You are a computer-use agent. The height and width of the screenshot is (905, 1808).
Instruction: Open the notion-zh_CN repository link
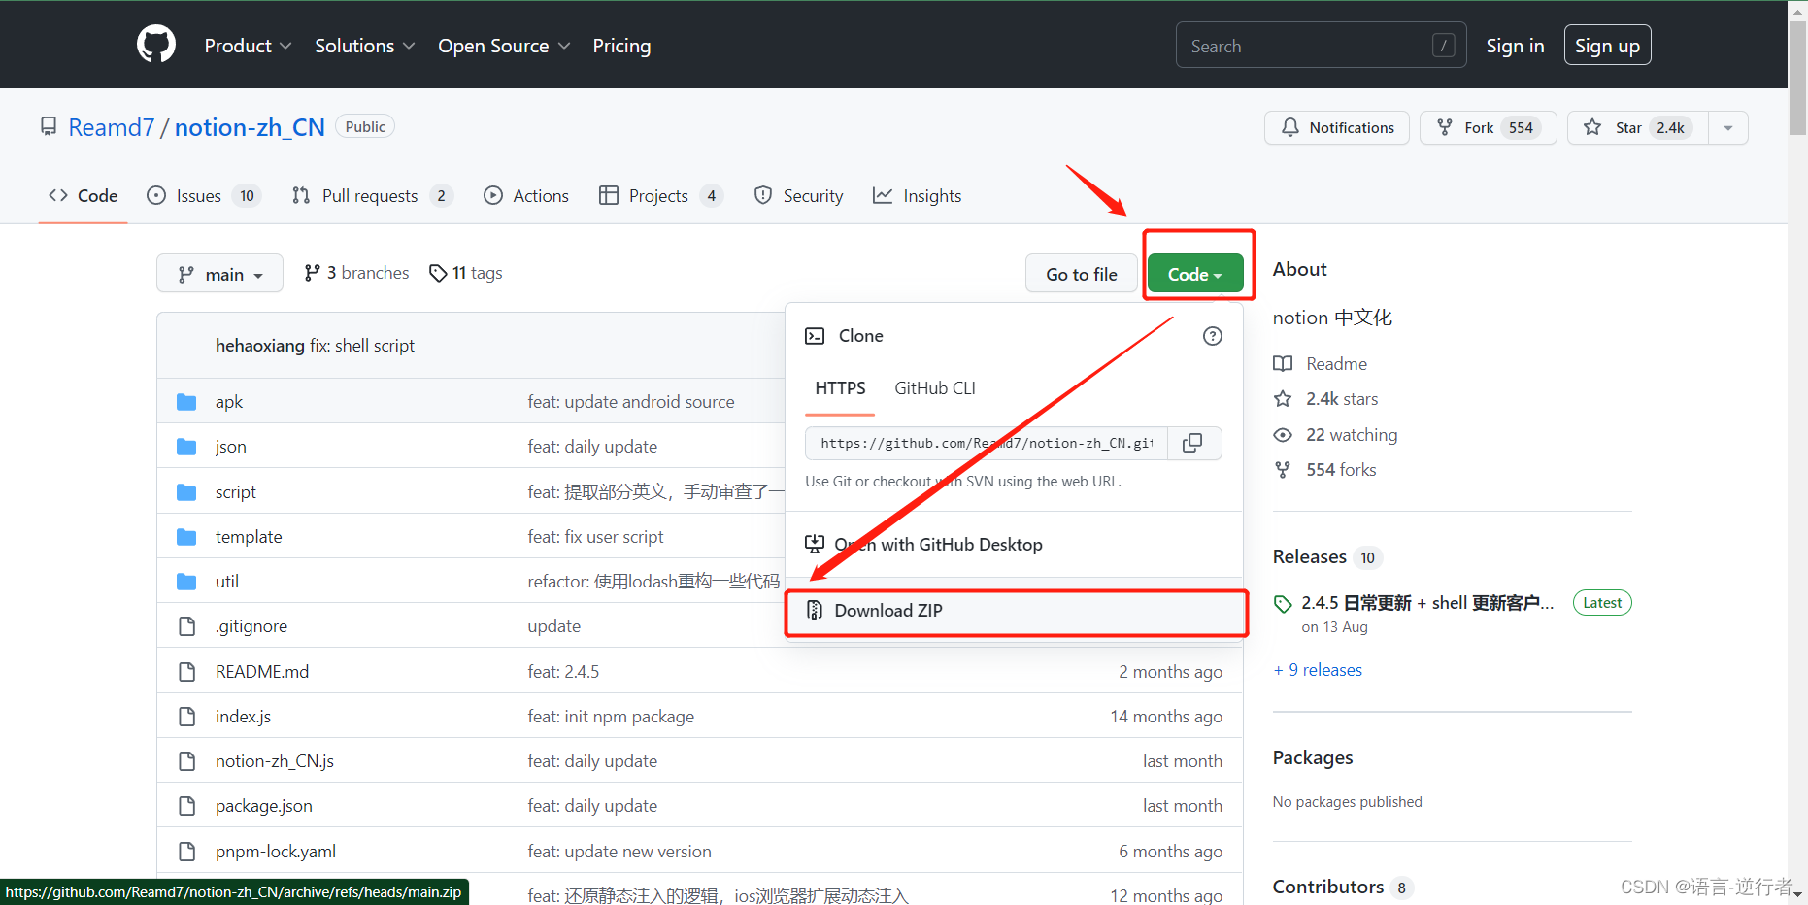(250, 127)
